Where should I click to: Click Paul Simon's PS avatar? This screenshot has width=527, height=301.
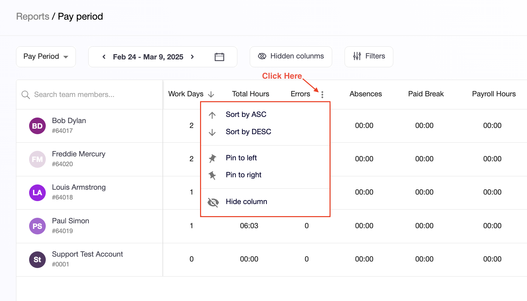click(x=37, y=226)
